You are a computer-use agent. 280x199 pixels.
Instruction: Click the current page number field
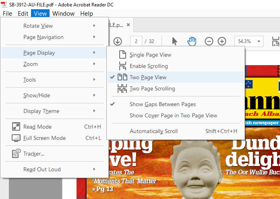pos(136,41)
